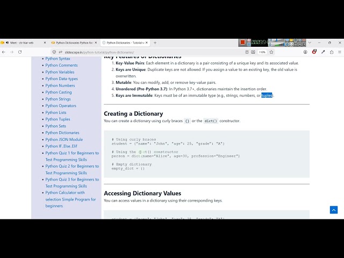Close the Python Dictionaries - Tutorial tab

[147, 43]
